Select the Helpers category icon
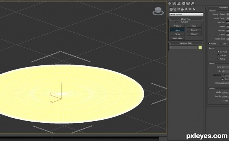Viewport: 229px width, 141px height. [186, 9]
